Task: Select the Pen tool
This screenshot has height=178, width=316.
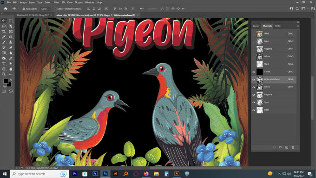Action: pos(11,58)
